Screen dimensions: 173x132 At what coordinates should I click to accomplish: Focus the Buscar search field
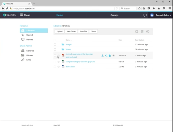[x=128, y=9]
